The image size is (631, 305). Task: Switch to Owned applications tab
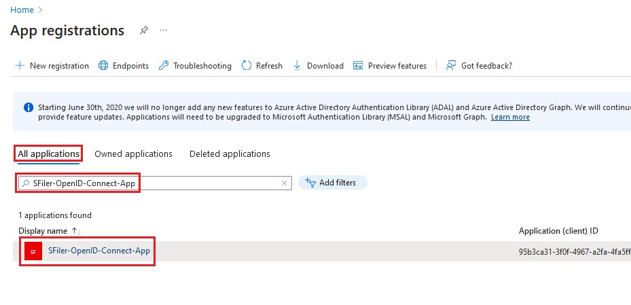(x=133, y=154)
